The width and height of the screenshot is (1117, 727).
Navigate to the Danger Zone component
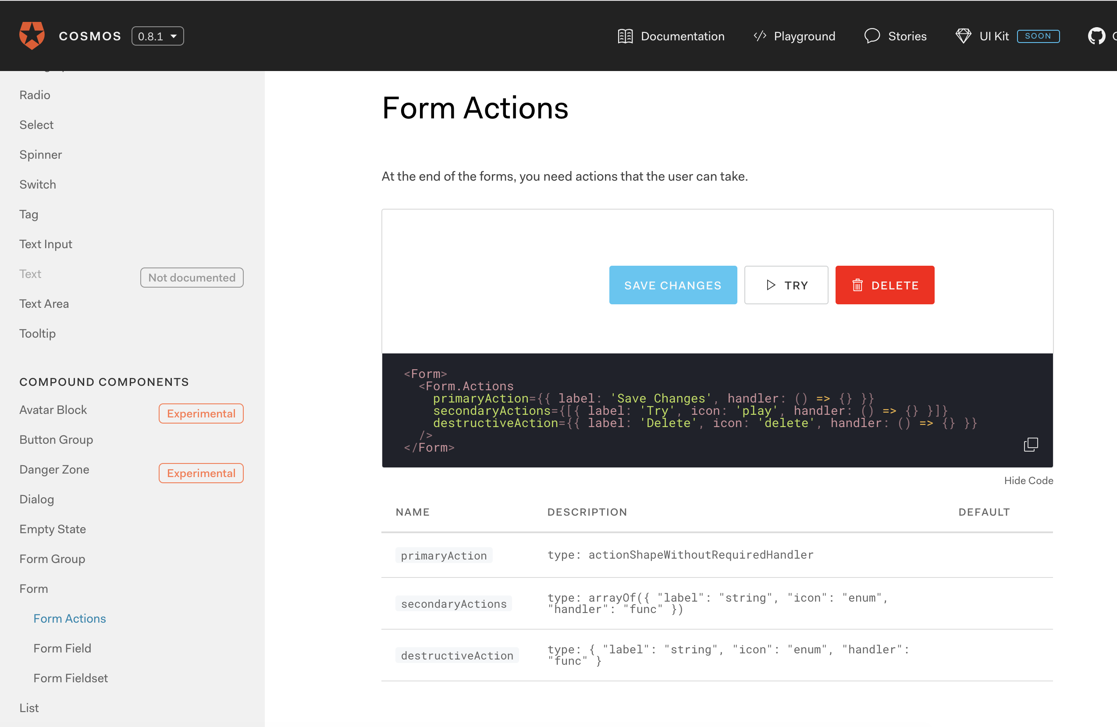coord(54,469)
